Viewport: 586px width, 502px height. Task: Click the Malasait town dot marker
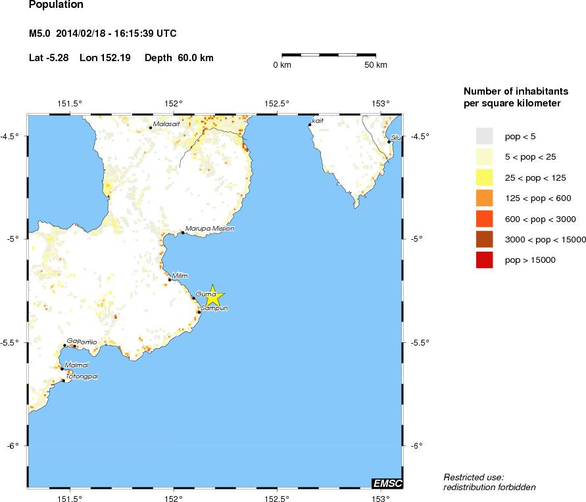pyautogui.click(x=151, y=127)
